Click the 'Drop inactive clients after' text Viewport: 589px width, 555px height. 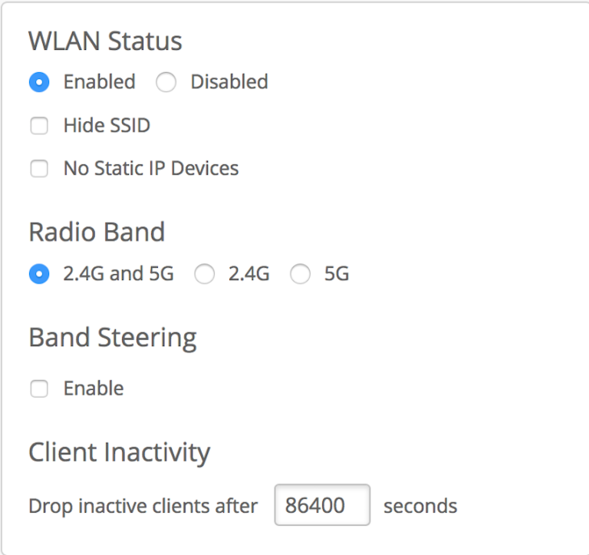pos(143,506)
